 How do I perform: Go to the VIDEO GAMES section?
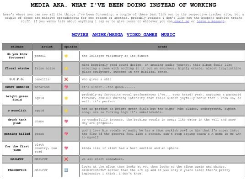142,35
